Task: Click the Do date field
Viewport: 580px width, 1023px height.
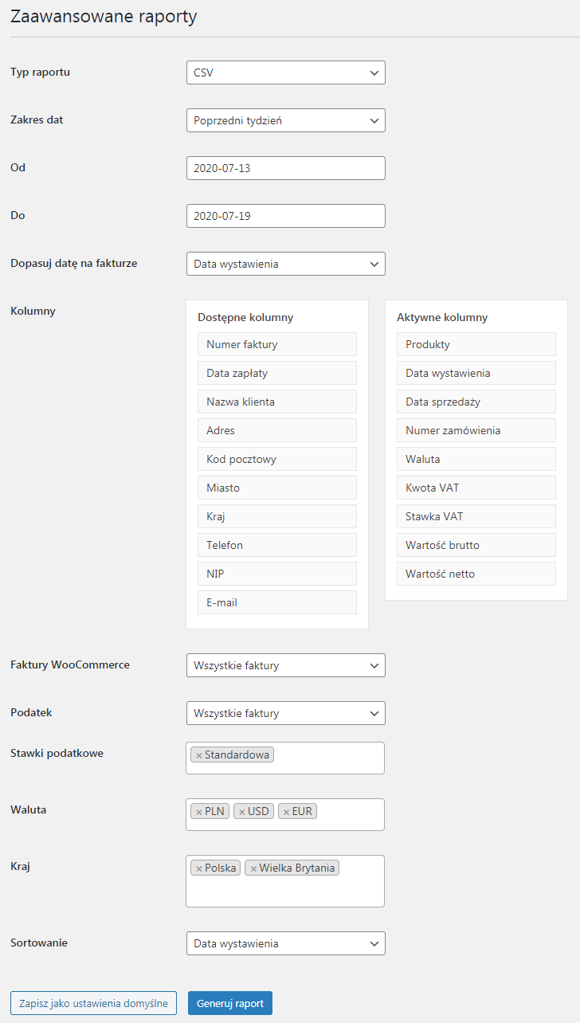Action: [x=286, y=216]
